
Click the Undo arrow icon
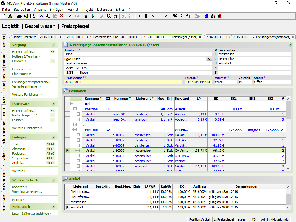click(71, 16)
